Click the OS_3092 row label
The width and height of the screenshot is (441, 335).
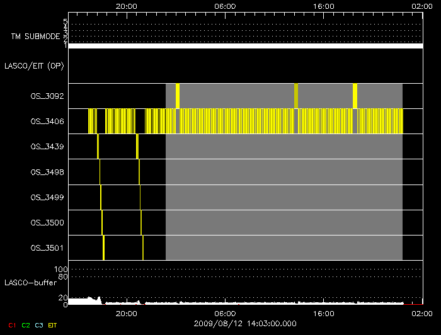coord(47,96)
